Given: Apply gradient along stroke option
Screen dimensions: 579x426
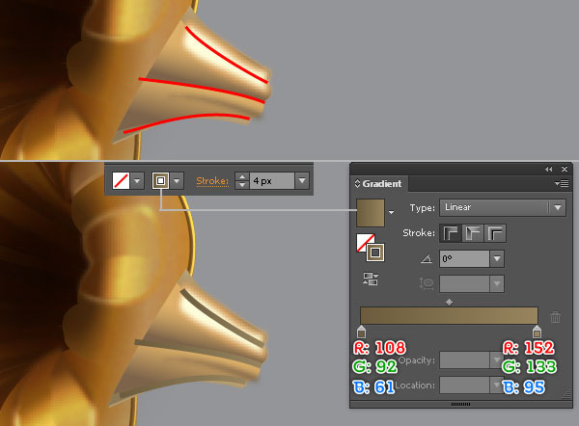Looking at the screenshot, I should point(473,233).
